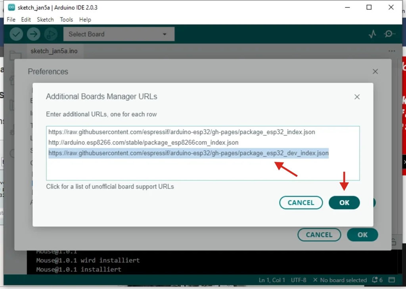Open the Sketch menu
Image resolution: width=406 pixels, height=289 pixels.
click(x=45, y=19)
